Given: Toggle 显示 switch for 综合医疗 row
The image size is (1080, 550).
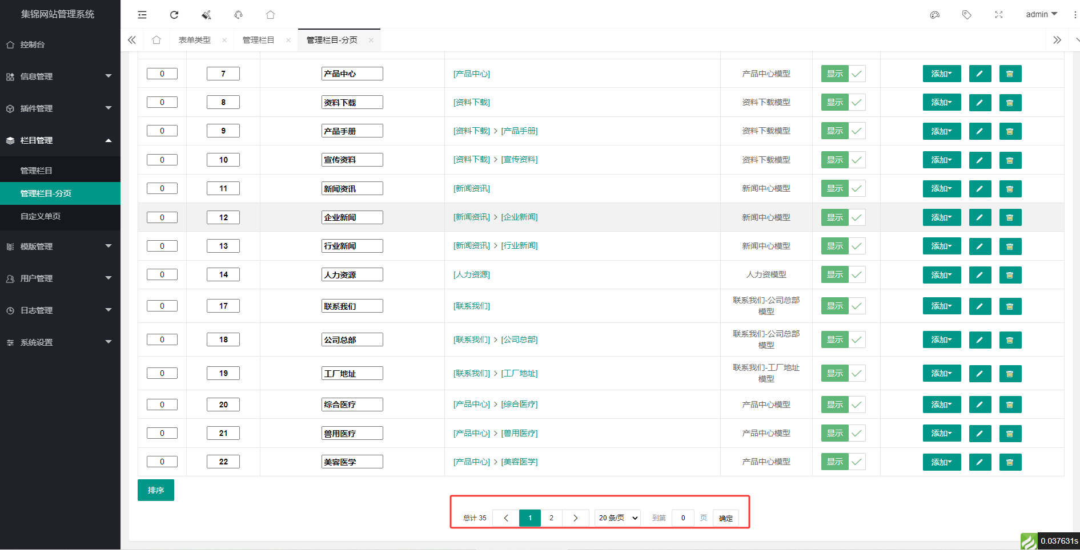Looking at the screenshot, I should [x=844, y=405].
